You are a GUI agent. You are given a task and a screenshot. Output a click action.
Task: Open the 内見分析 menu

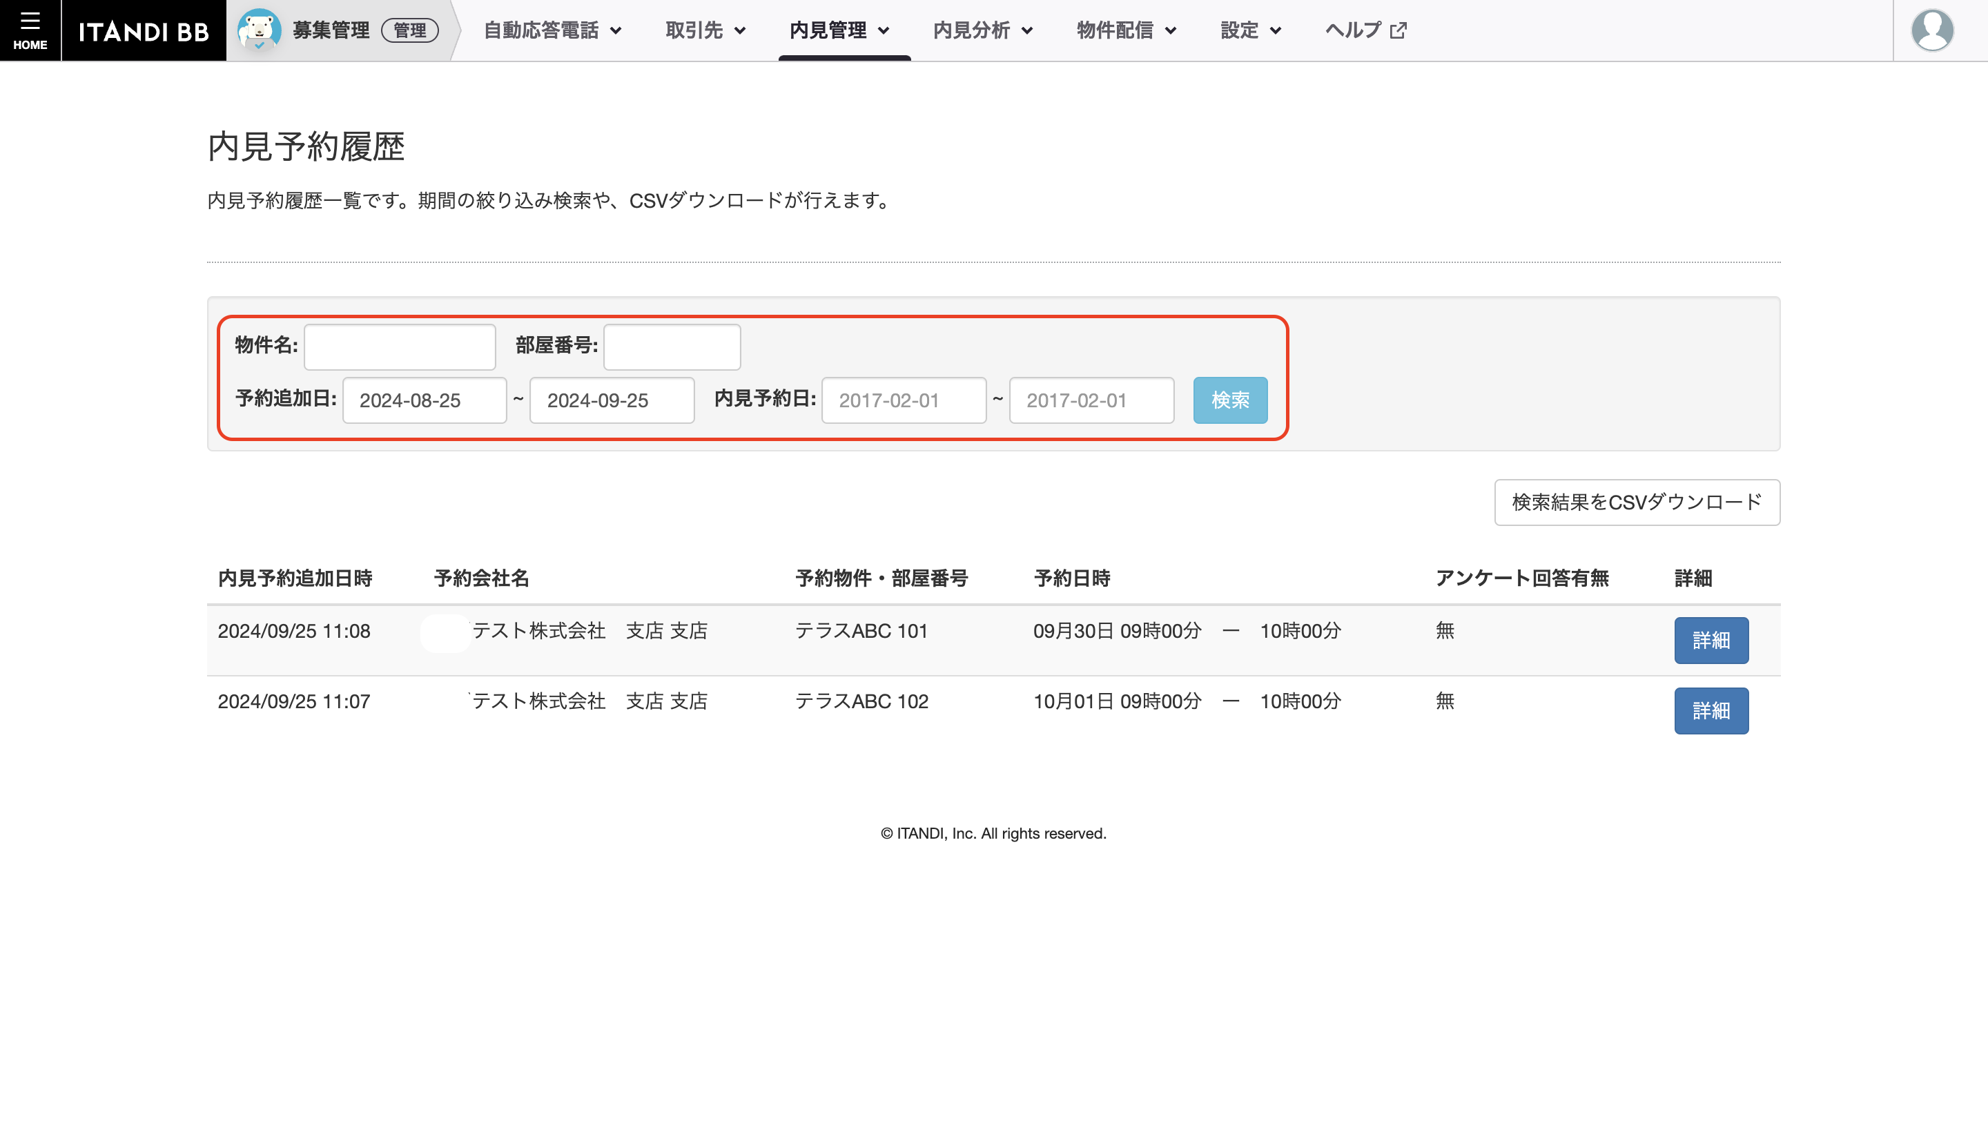pyautogui.click(x=983, y=30)
